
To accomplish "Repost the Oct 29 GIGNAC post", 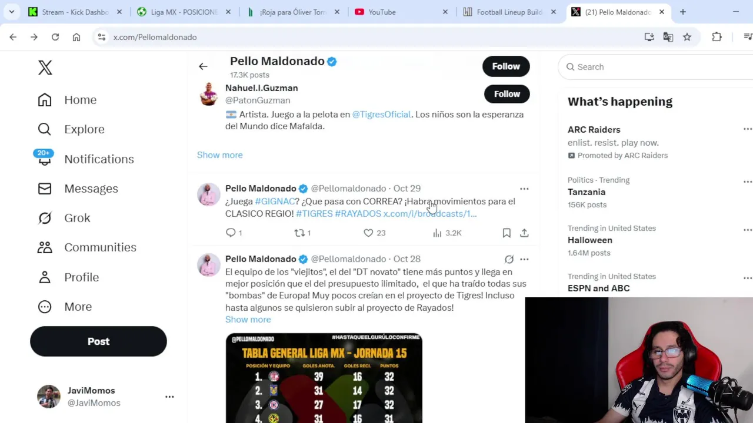I will point(302,233).
